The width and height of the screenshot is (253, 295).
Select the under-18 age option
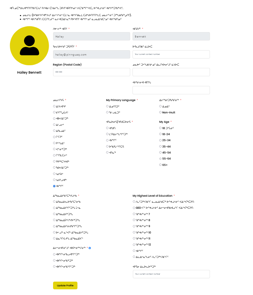[x=161, y=128]
